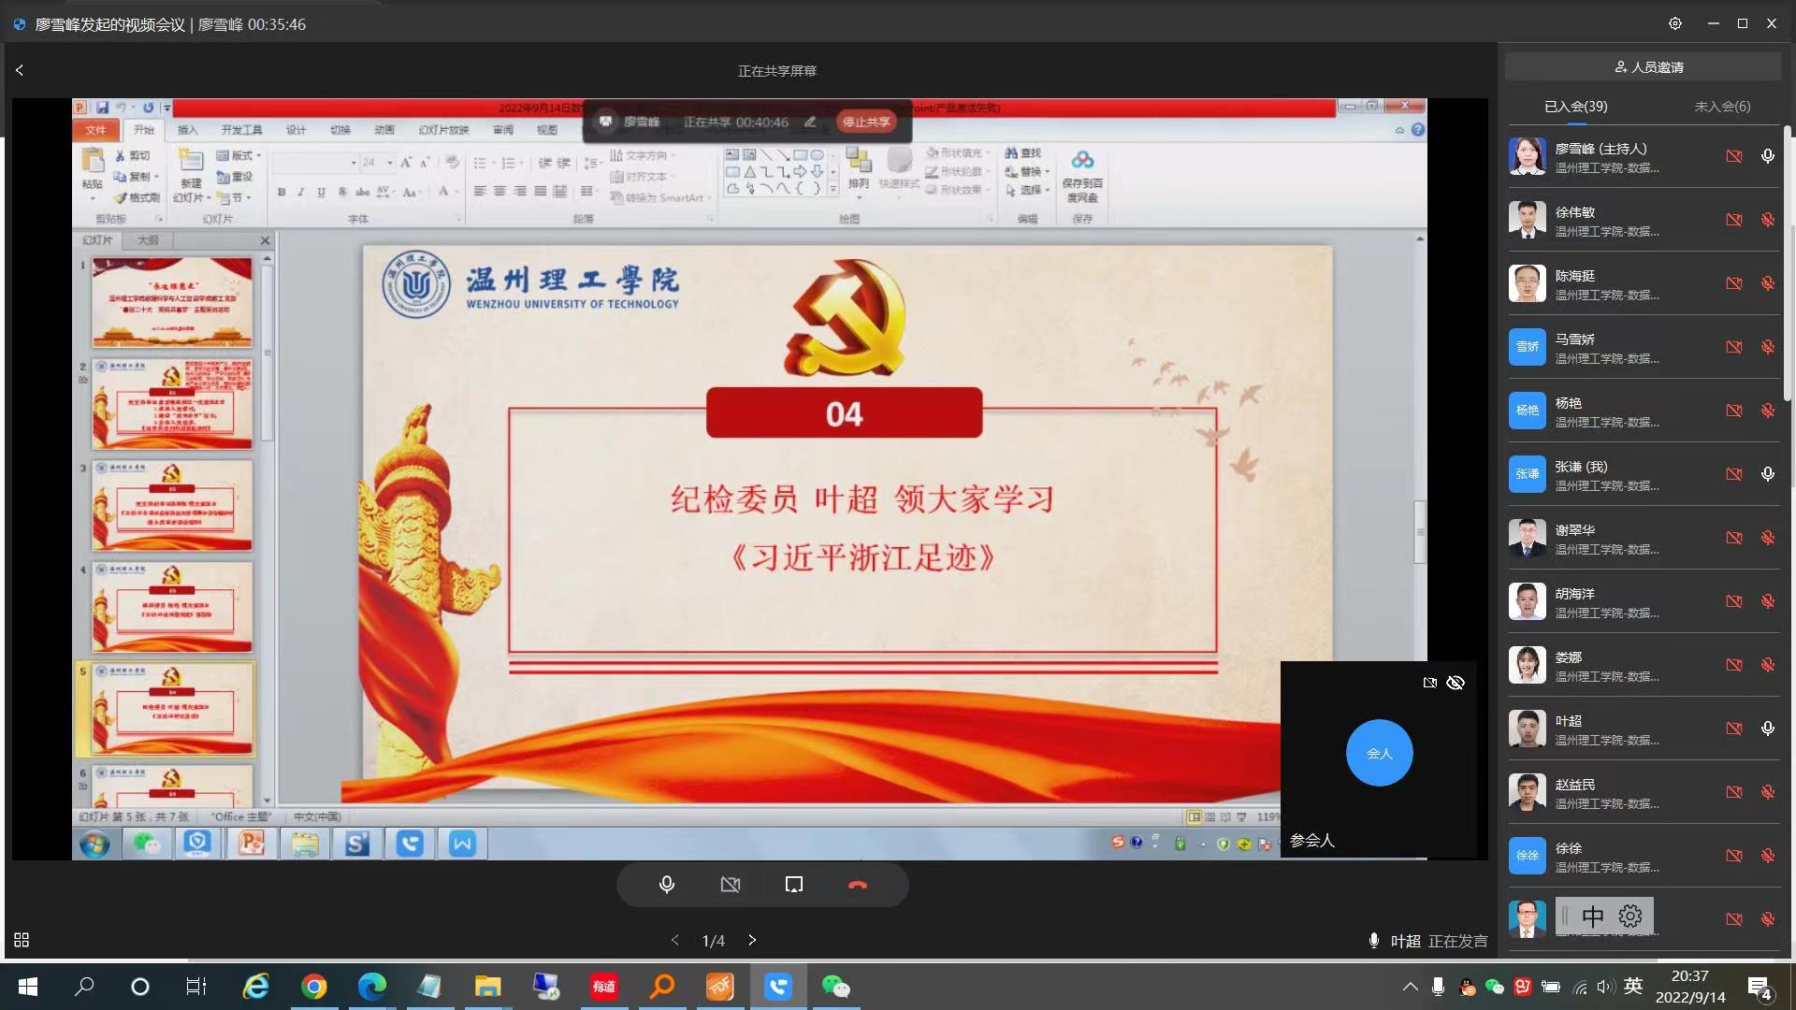Open Google Chrome from taskbar
1796x1010 pixels.
click(314, 987)
